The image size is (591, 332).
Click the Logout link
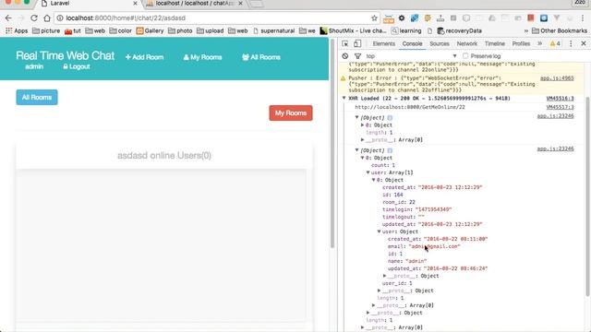[77, 66]
